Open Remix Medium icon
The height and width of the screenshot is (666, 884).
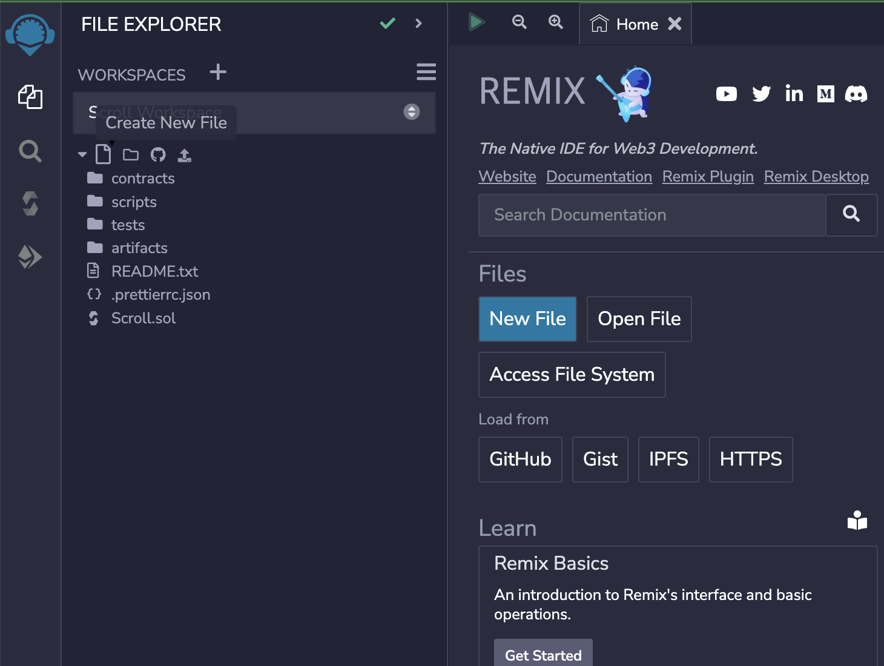coord(826,94)
